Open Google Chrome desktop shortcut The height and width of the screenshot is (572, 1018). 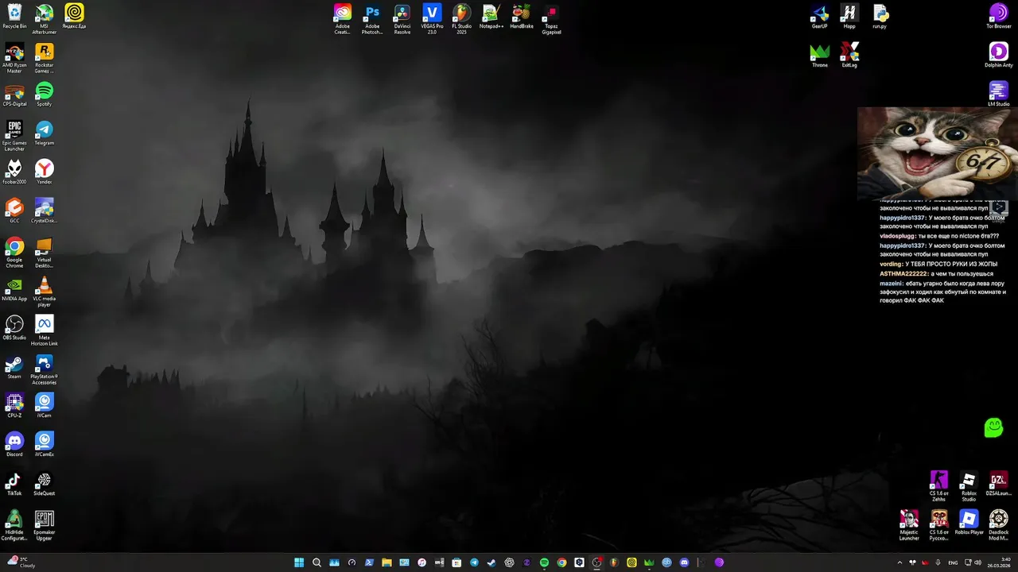pyautogui.click(x=14, y=253)
